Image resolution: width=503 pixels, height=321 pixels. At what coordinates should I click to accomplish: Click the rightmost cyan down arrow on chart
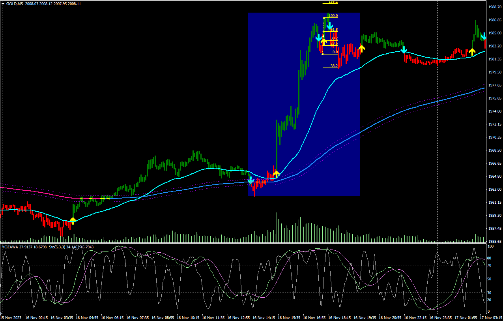pyautogui.click(x=484, y=36)
